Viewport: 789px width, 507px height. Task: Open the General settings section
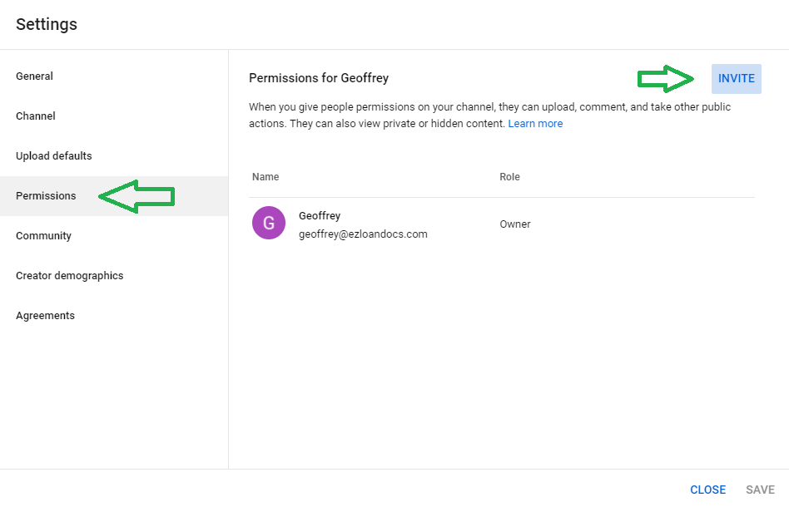pyautogui.click(x=34, y=76)
